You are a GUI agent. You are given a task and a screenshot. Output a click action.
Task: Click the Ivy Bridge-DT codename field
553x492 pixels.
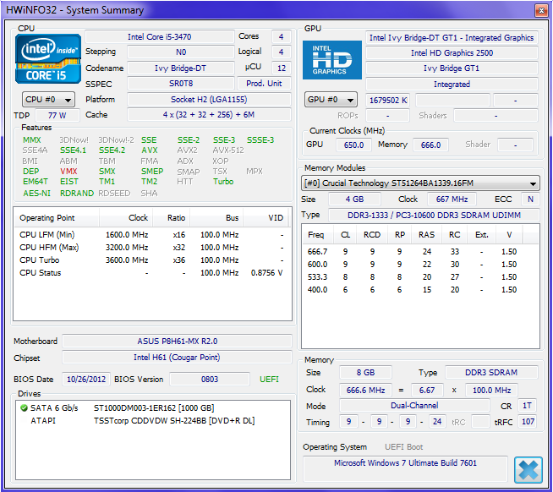pos(181,68)
